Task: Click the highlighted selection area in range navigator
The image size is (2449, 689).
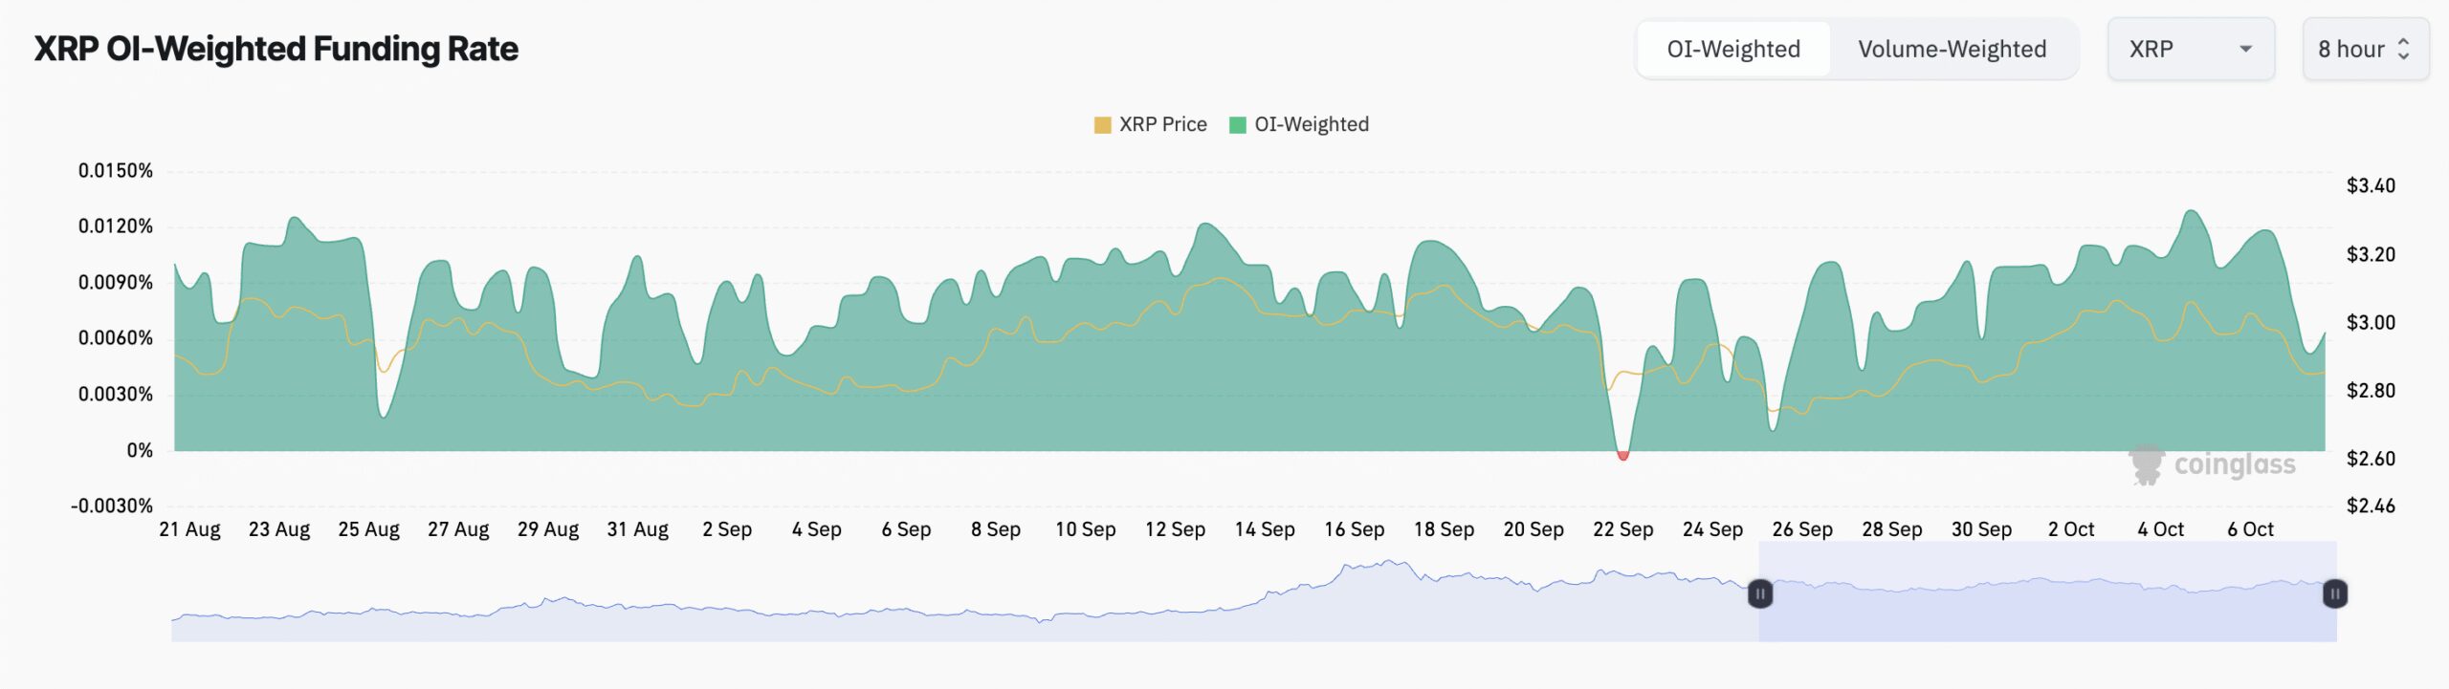Action: 2047,612
